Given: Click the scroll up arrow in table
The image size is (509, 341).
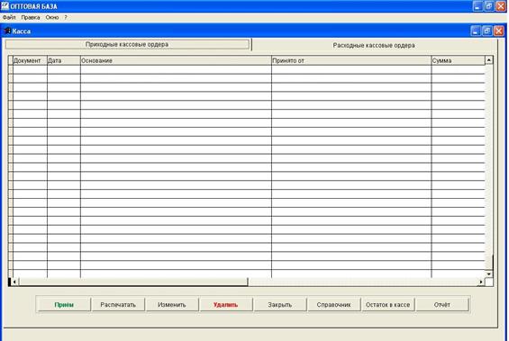Looking at the screenshot, I should [488, 60].
